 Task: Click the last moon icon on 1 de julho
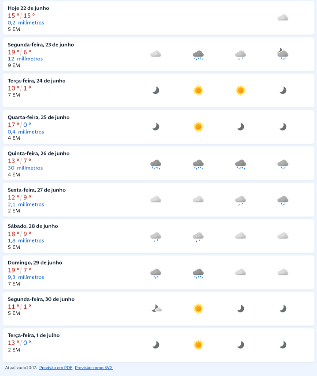[283, 345]
